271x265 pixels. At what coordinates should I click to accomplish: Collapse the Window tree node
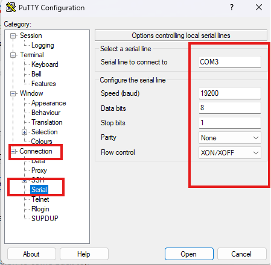click(13, 94)
